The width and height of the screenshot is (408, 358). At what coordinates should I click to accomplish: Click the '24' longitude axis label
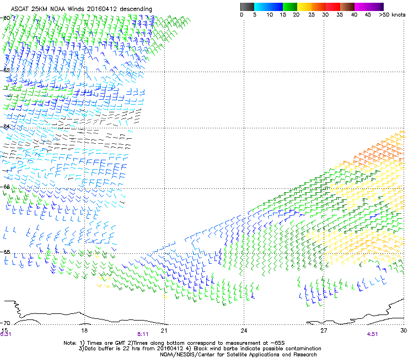click(x=244, y=330)
